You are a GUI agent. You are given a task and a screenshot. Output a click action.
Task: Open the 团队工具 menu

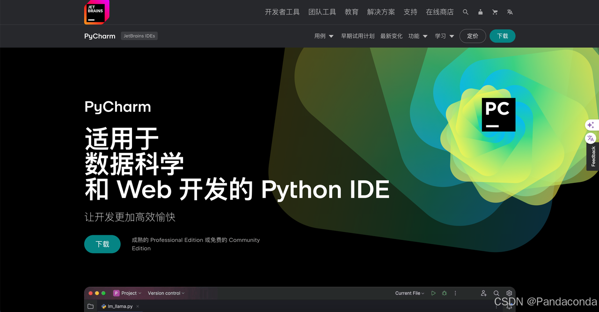tap(322, 12)
